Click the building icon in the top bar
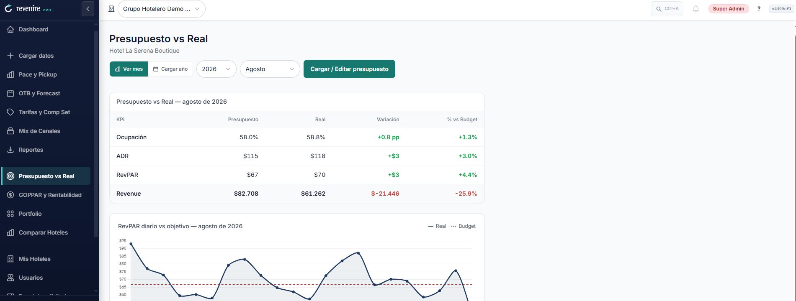The width and height of the screenshot is (796, 301). [x=111, y=9]
